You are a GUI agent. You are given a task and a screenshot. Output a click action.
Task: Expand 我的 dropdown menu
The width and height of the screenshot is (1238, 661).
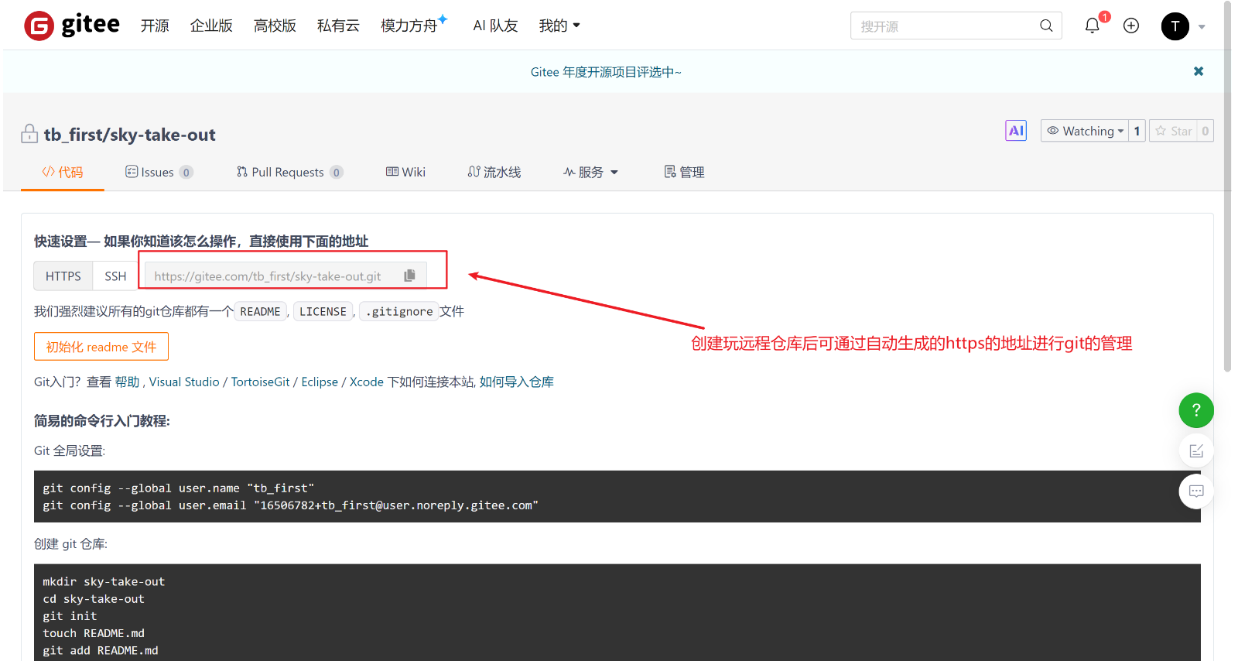[x=559, y=26]
